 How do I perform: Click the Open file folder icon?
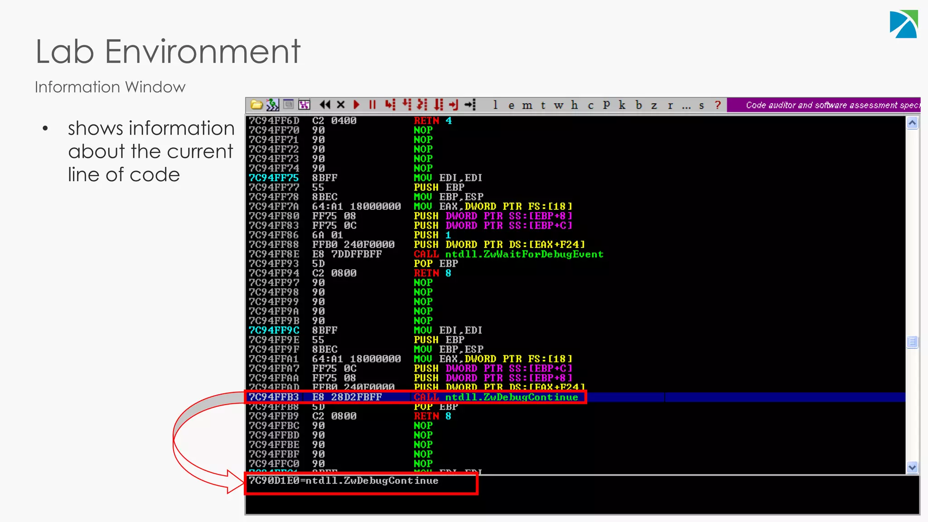click(256, 105)
